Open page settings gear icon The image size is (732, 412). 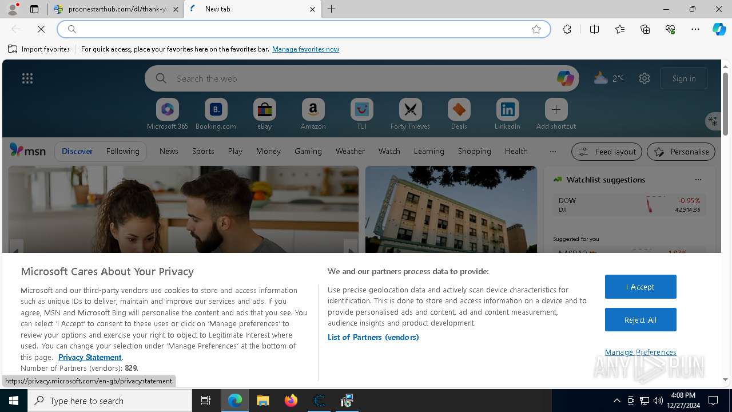[645, 78]
